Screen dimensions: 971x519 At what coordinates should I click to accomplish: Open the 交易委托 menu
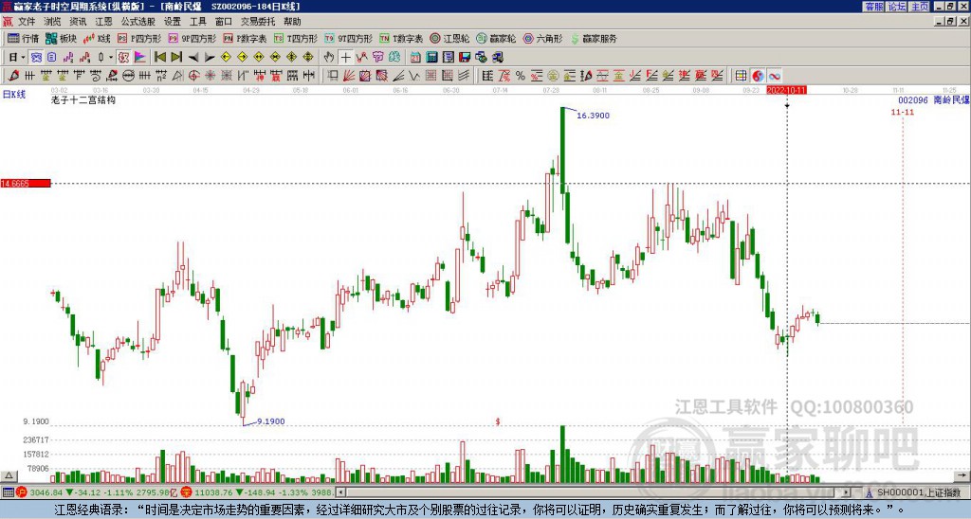258,22
